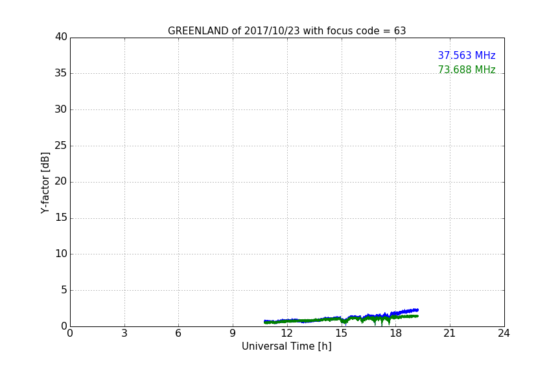Click the x-axis tick label '6'

[178, 333]
